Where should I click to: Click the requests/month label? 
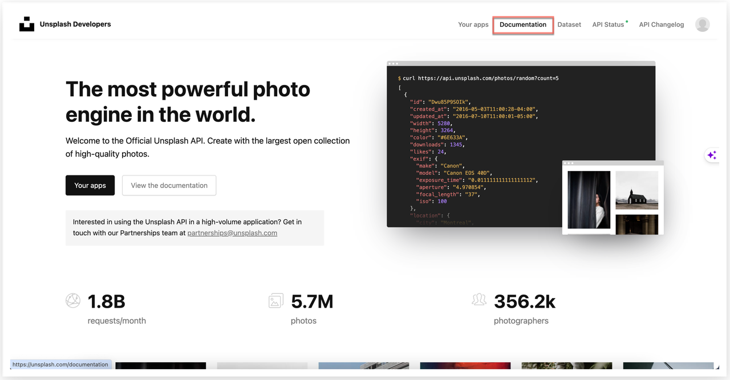[117, 321]
